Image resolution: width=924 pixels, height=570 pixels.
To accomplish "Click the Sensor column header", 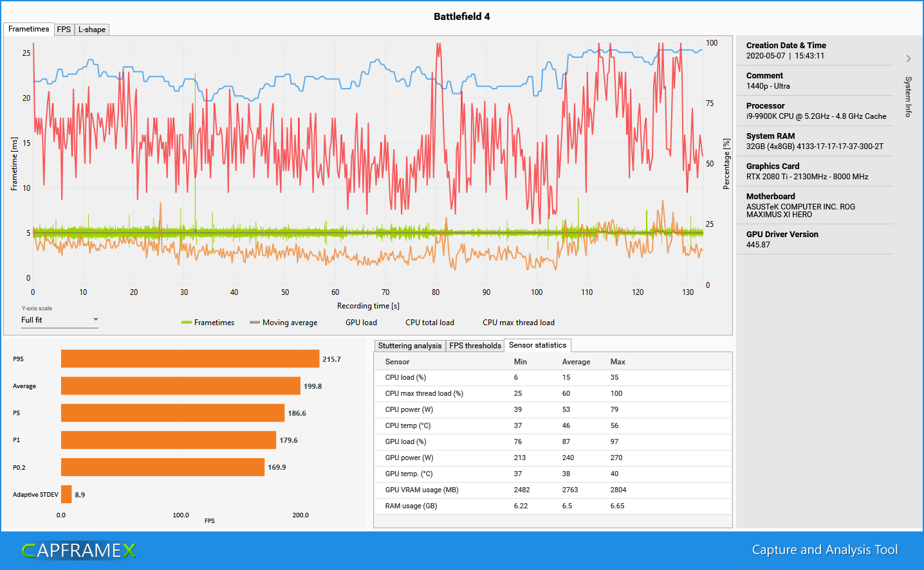I will coord(397,362).
